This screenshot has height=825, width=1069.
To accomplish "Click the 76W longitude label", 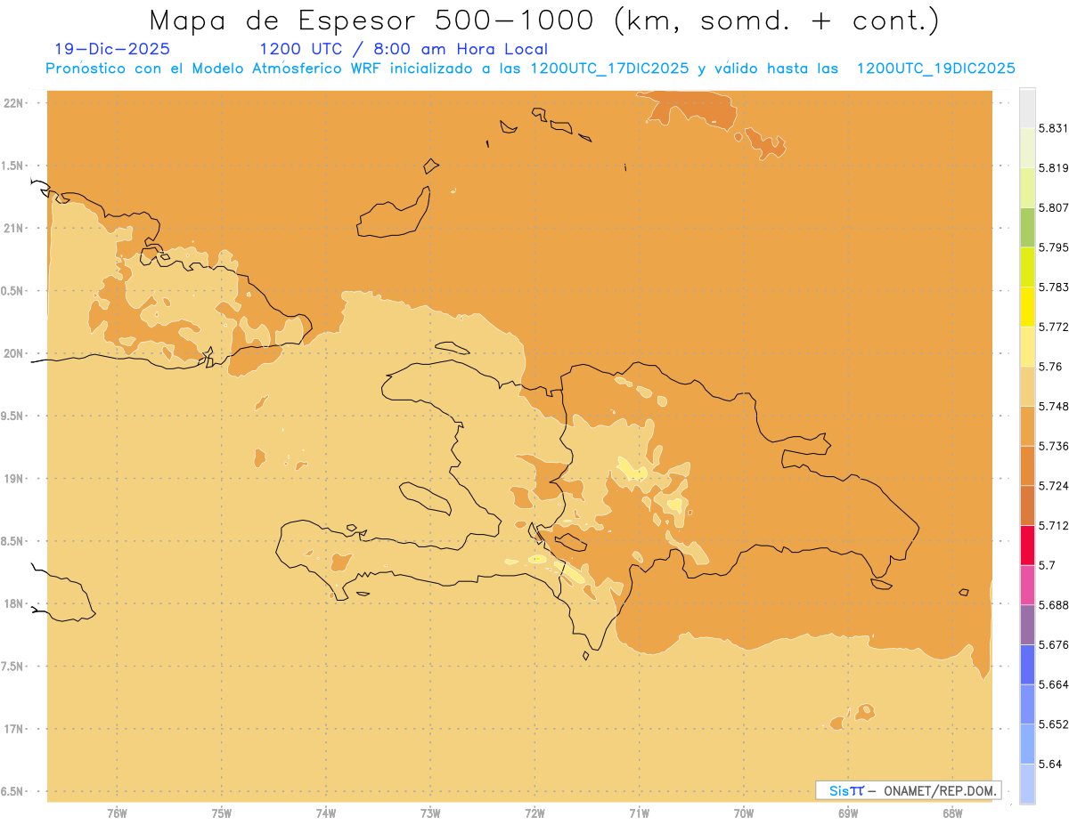I will [x=117, y=813].
